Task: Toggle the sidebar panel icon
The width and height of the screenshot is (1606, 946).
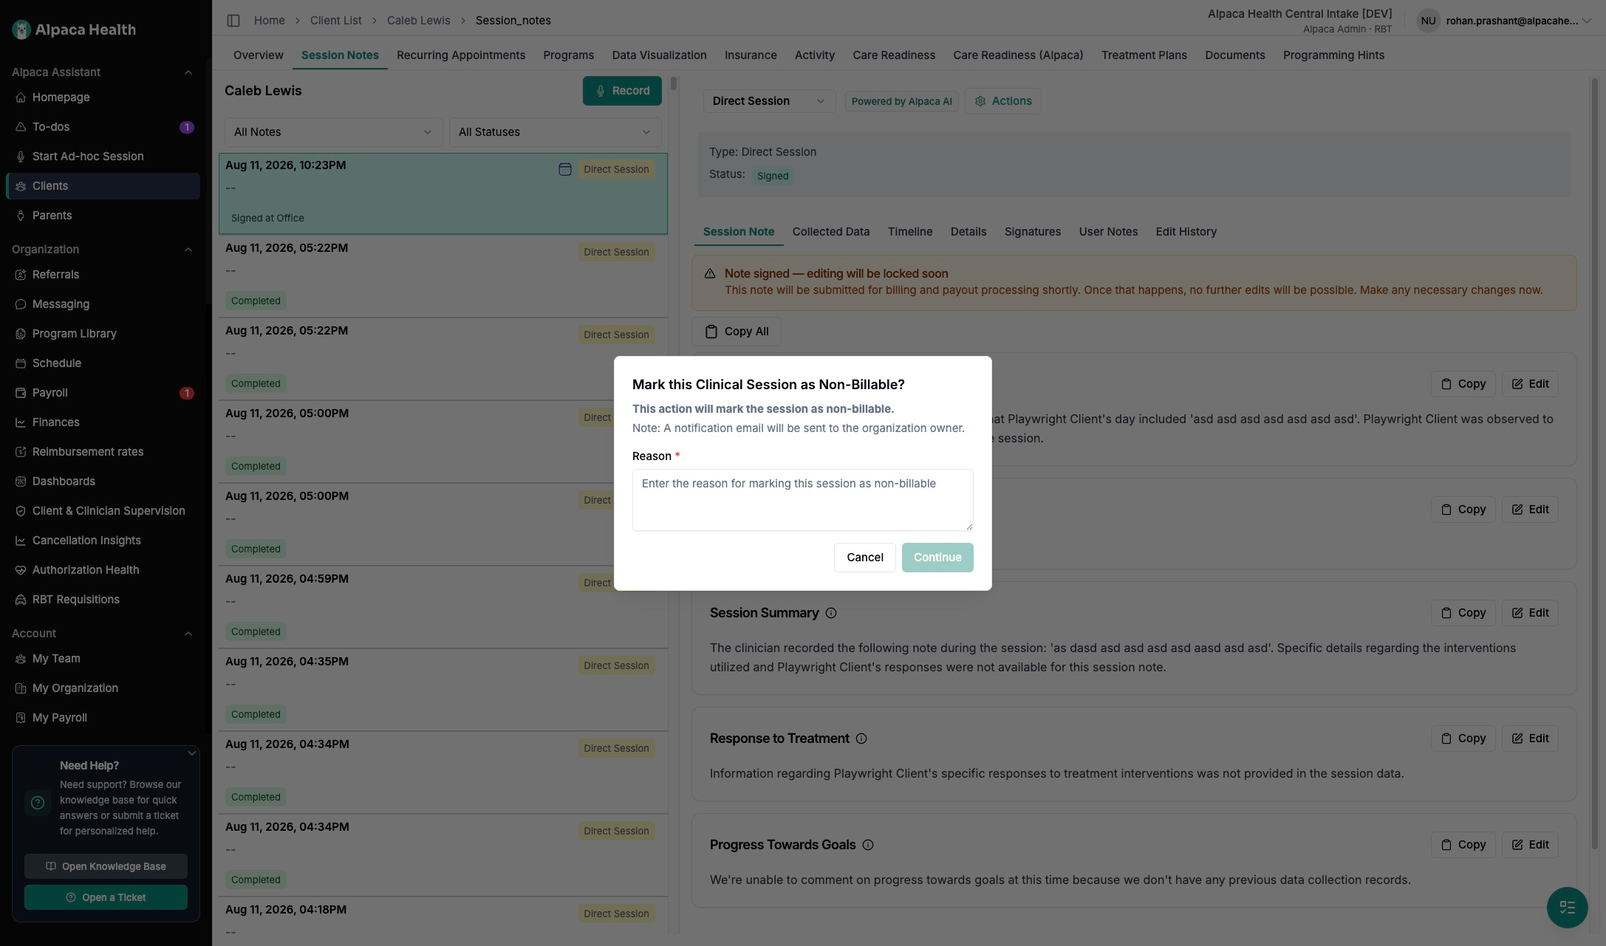Action: click(x=233, y=21)
